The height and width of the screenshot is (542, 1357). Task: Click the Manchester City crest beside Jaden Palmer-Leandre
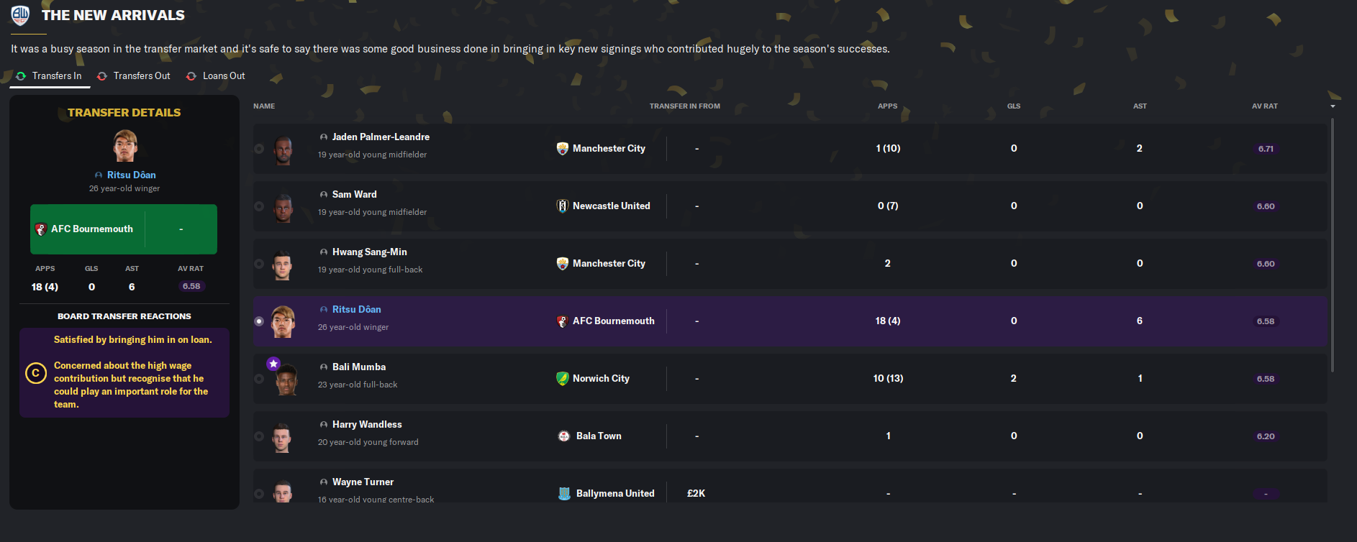[563, 149]
